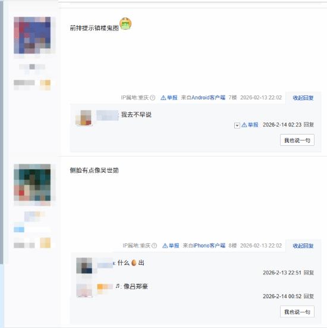The height and width of the screenshot is (328, 327).
Task: Open the avatar of the floor 8 poster
Action: [32, 182]
